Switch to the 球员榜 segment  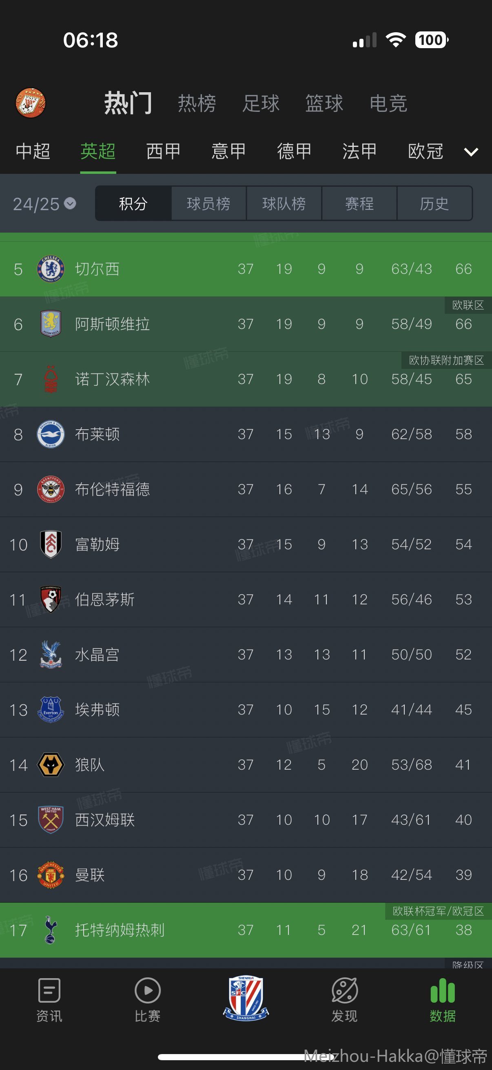tap(208, 204)
